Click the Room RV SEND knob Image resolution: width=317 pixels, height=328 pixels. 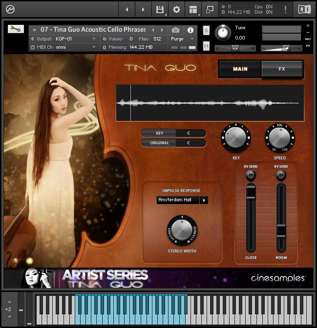[281, 175]
